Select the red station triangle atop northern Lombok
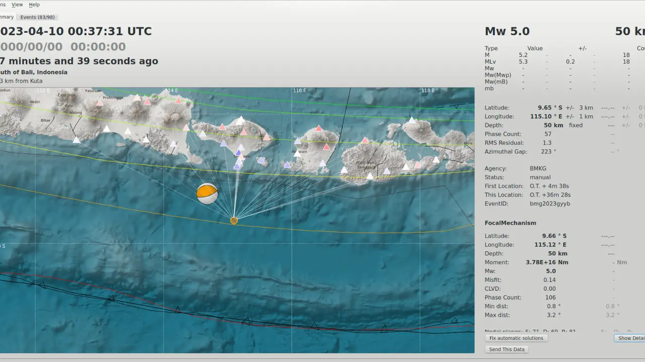 pos(318,128)
